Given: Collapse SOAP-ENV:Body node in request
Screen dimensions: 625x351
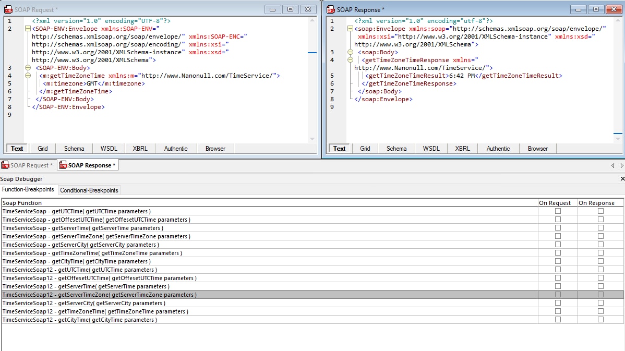Looking at the screenshot, I should tap(28, 68).
